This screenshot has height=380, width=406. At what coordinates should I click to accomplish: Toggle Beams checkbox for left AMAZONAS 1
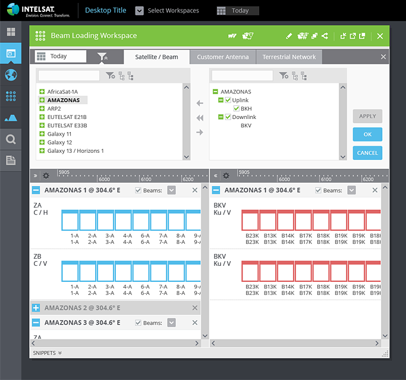pos(138,190)
